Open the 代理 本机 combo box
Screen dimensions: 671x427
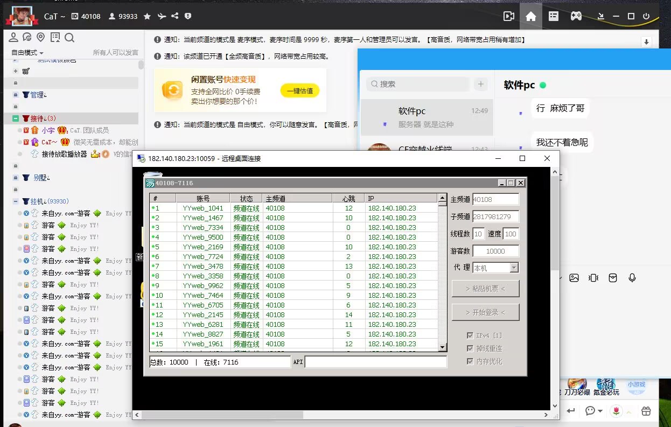(x=495, y=268)
